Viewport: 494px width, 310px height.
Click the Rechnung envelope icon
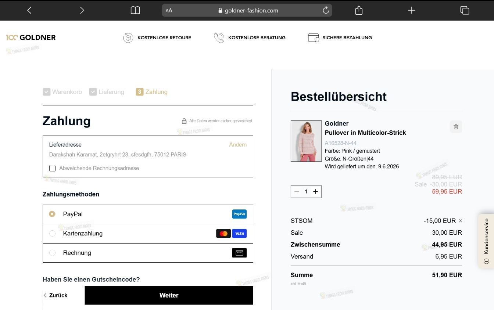(x=239, y=253)
